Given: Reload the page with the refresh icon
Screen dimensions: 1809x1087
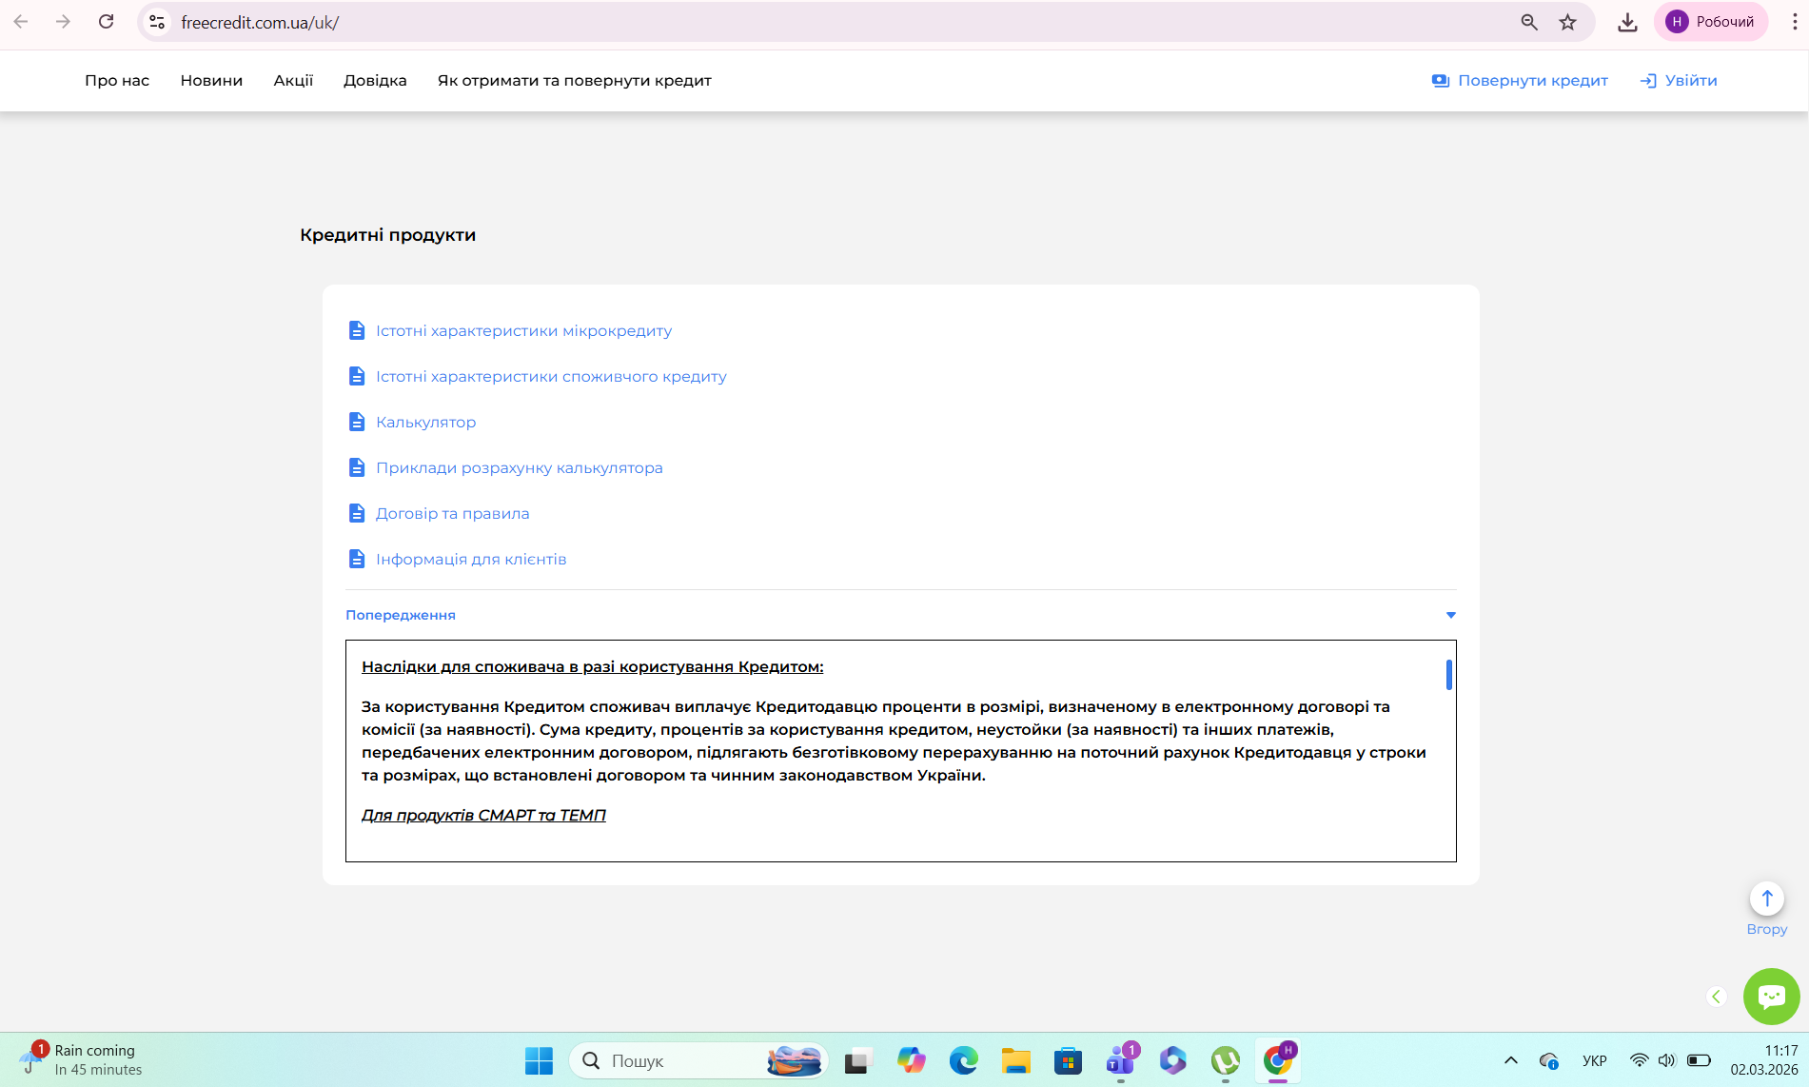Looking at the screenshot, I should pos(107,22).
